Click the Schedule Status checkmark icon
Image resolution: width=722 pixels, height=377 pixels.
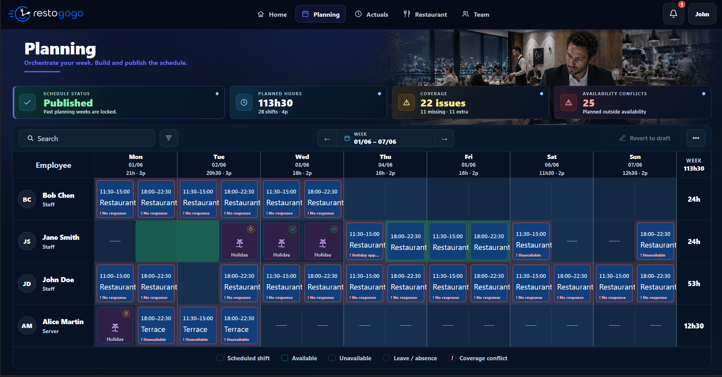[x=28, y=103]
